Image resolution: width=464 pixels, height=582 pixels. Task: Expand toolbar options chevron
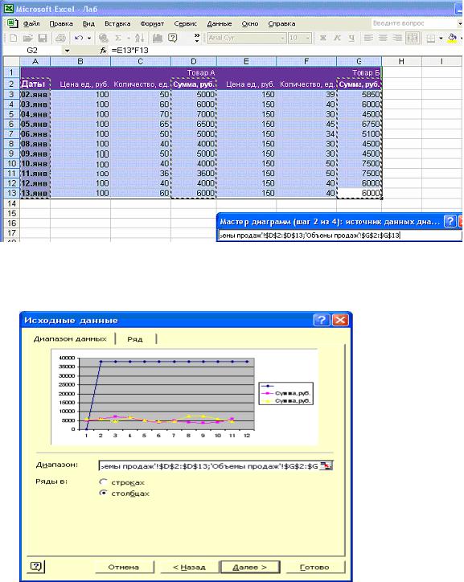click(197, 38)
